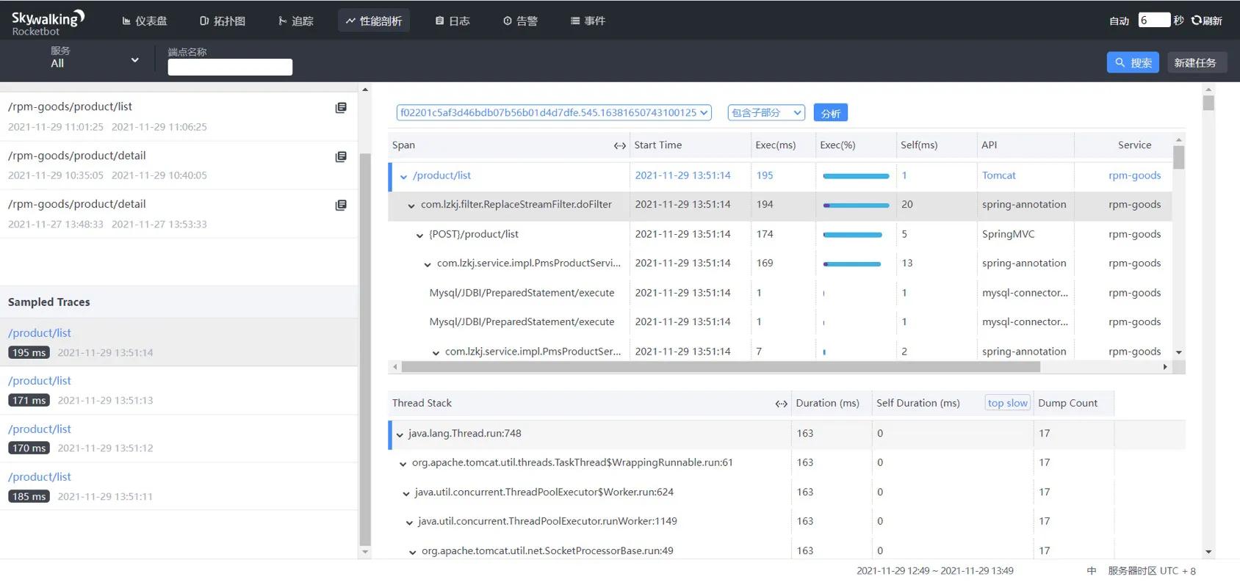Open the 日志 log tab
The height and width of the screenshot is (582, 1240).
[452, 21]
